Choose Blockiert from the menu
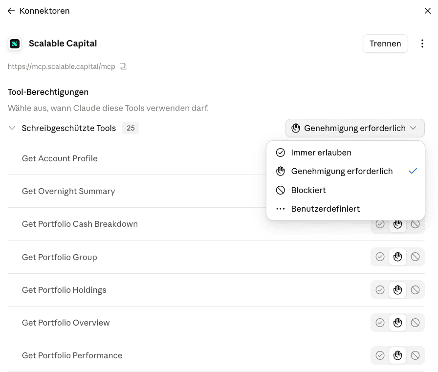 [346, 190]
